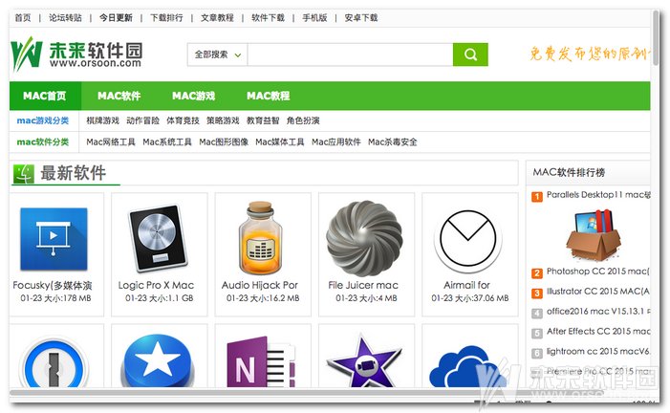The height and width of the screenshot is (413, 670).
Task: Open 下载排行 in top navigation
Action: tap(166, 18)
